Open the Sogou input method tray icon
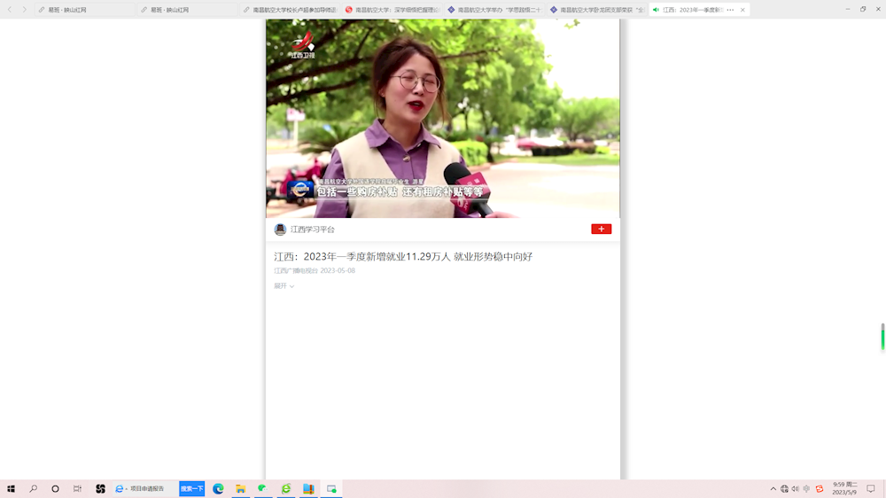 point(820,488)
